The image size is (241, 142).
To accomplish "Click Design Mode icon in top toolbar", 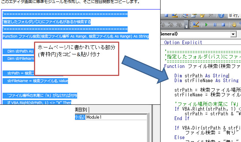I will click(x=175, y=15).
